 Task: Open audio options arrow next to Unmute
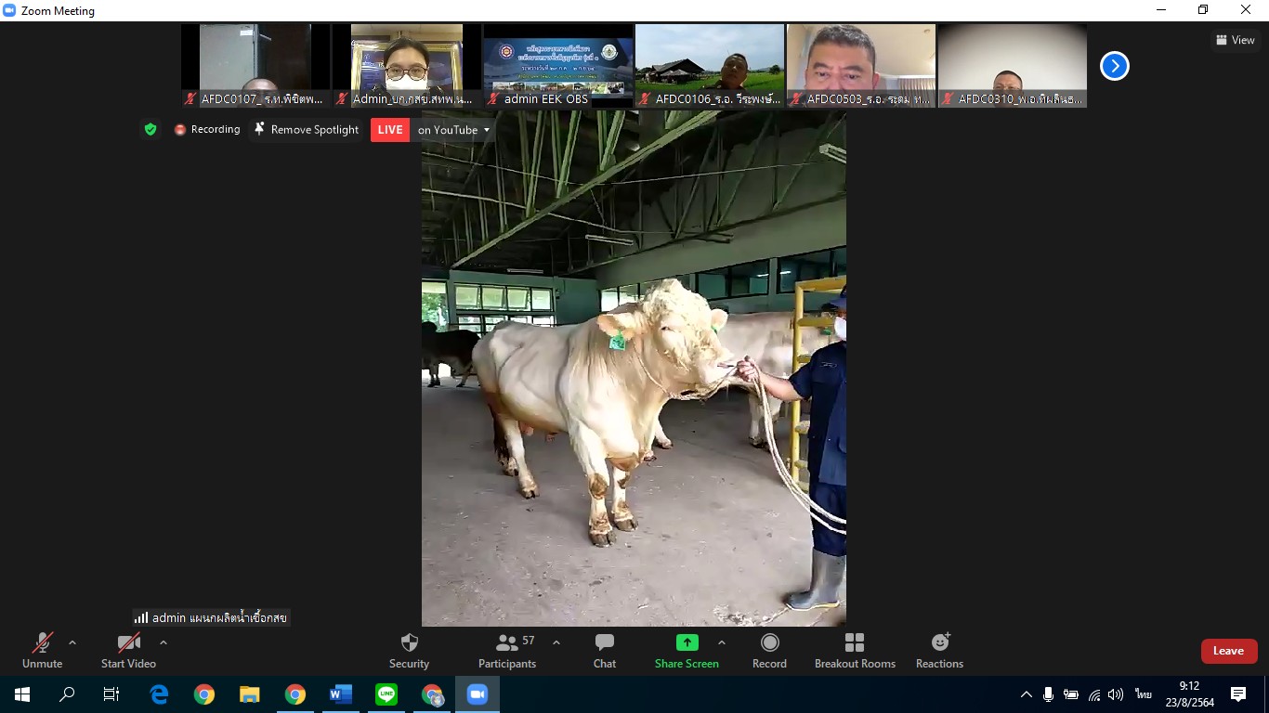72,642
